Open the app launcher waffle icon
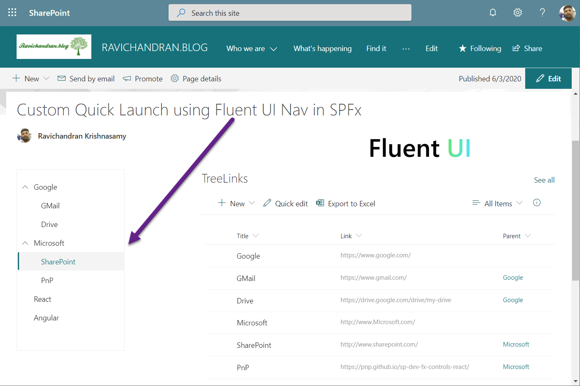Image resolution: width=580 pixels, height=386 pixels. [x=12, y=12]
